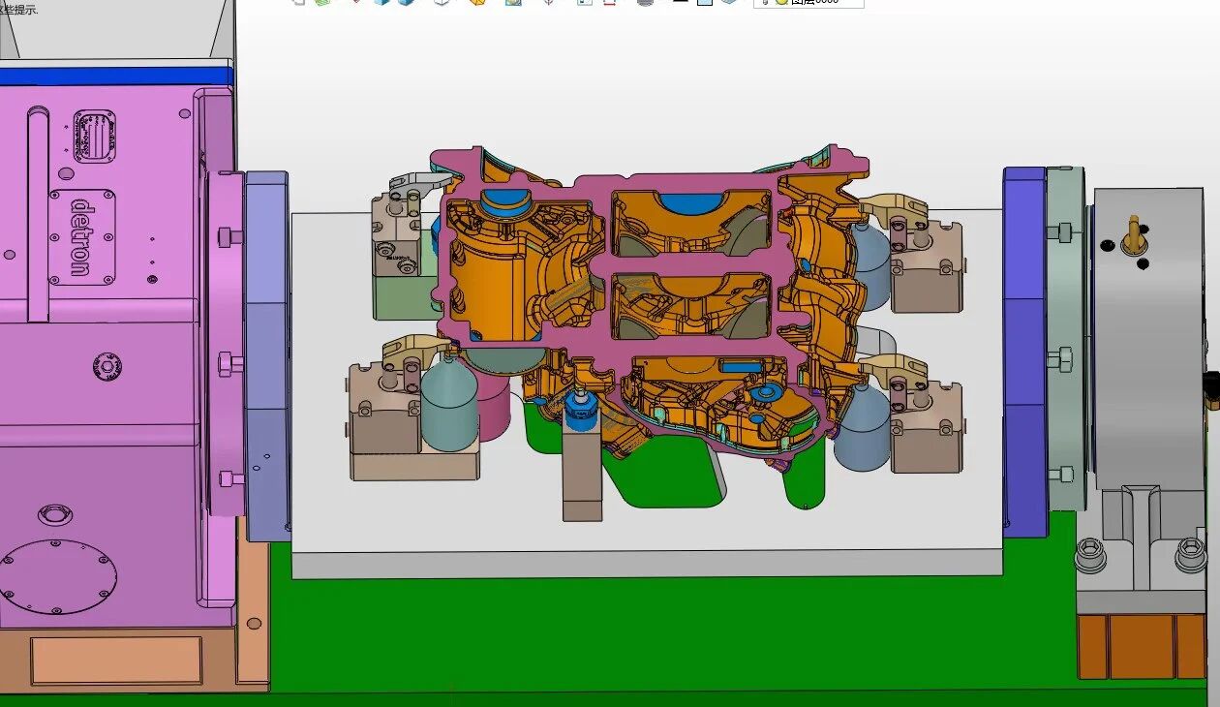Click the lightbulb icon in layer selector
1220x707 pixels.
click(780, 3)
